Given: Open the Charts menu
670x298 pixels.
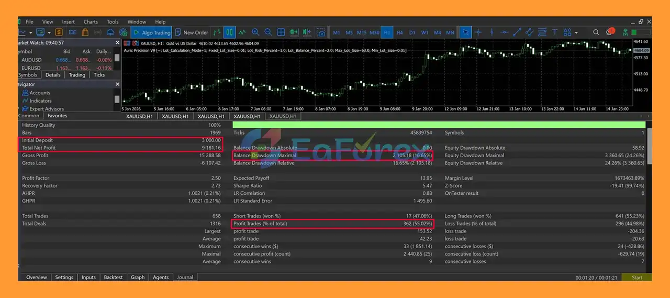Looking at the screenshot, I should (91, 22).
